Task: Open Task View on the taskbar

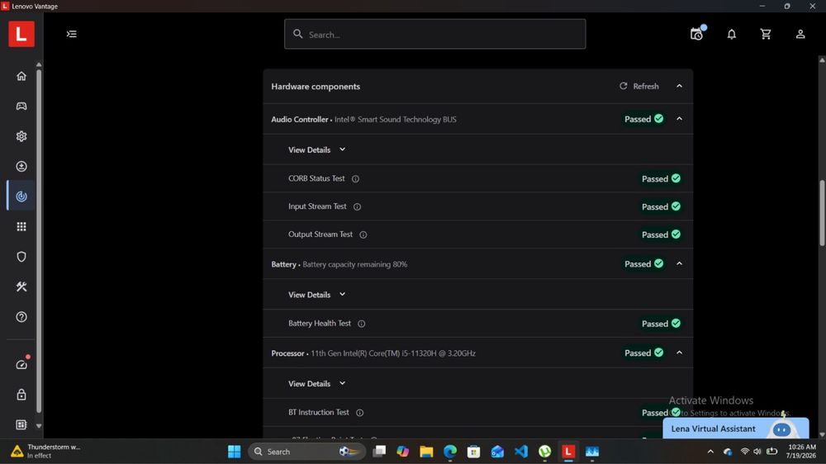Action: click(379, 452)
